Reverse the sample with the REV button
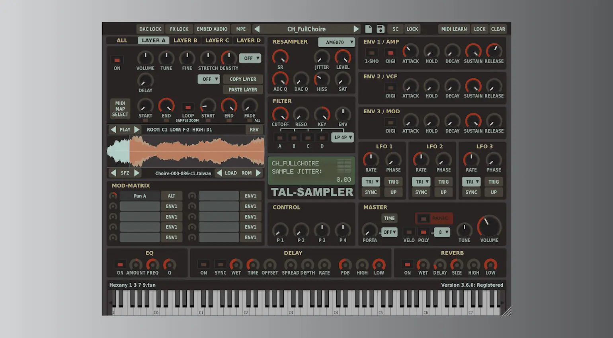 pyautogui.click(x=254, y=129)
